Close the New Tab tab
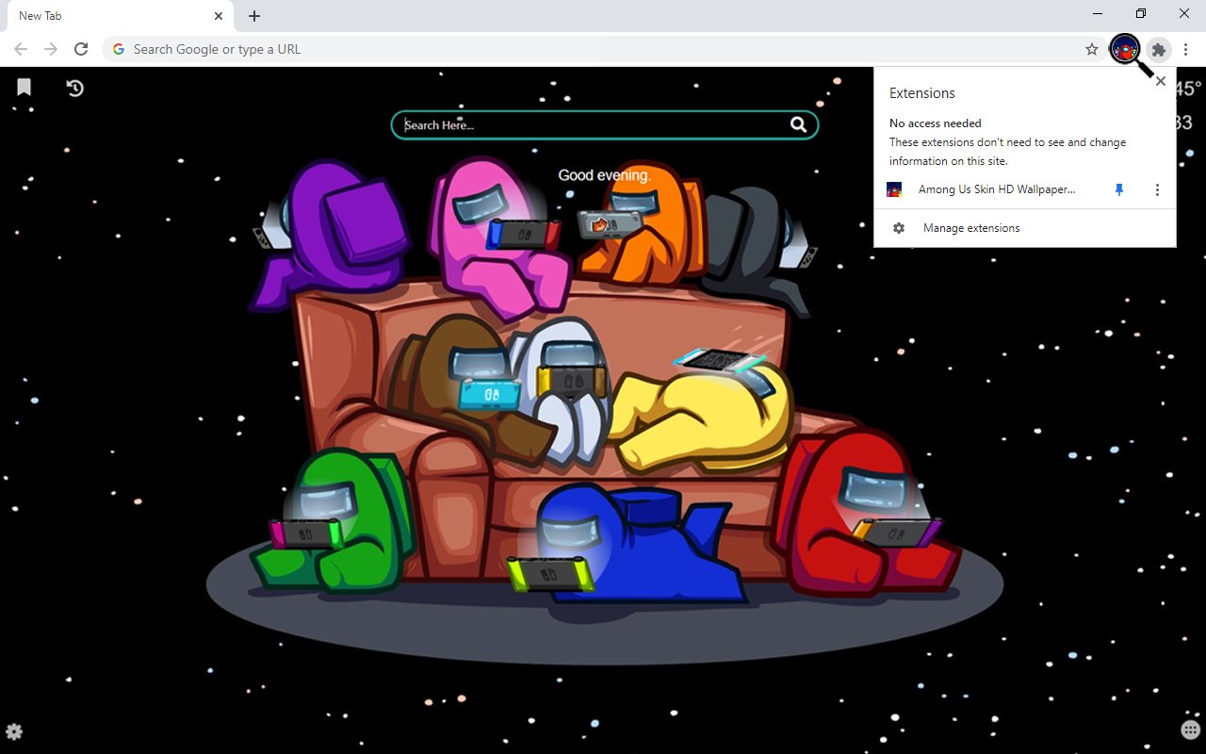 [x=219, y=16]
